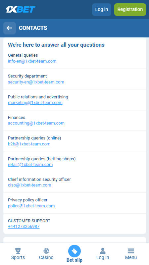Open the 1XBET logo home link
The image size is (149, 265).
pyautogui.click(x=21, y=10)
